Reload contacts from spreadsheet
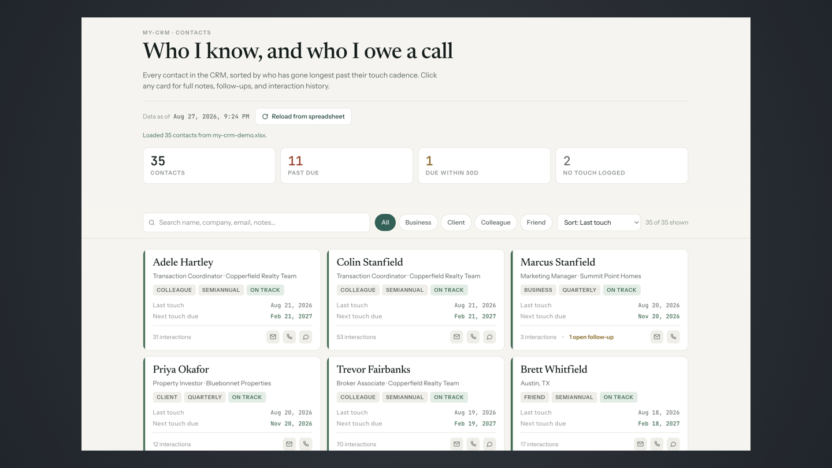The image size is (832, 468). [x=303, y=116]
